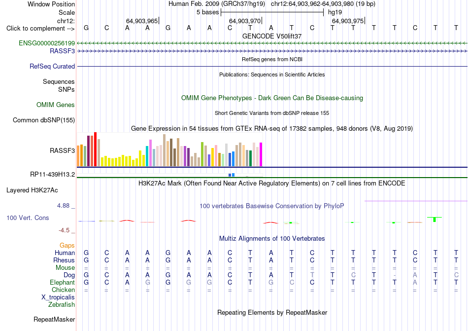Click the 64,903,970 position marker
Screen dimensions: 468x331
245,21
